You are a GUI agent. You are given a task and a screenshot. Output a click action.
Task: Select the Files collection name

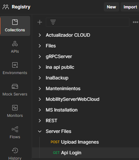tap(51, 46)
